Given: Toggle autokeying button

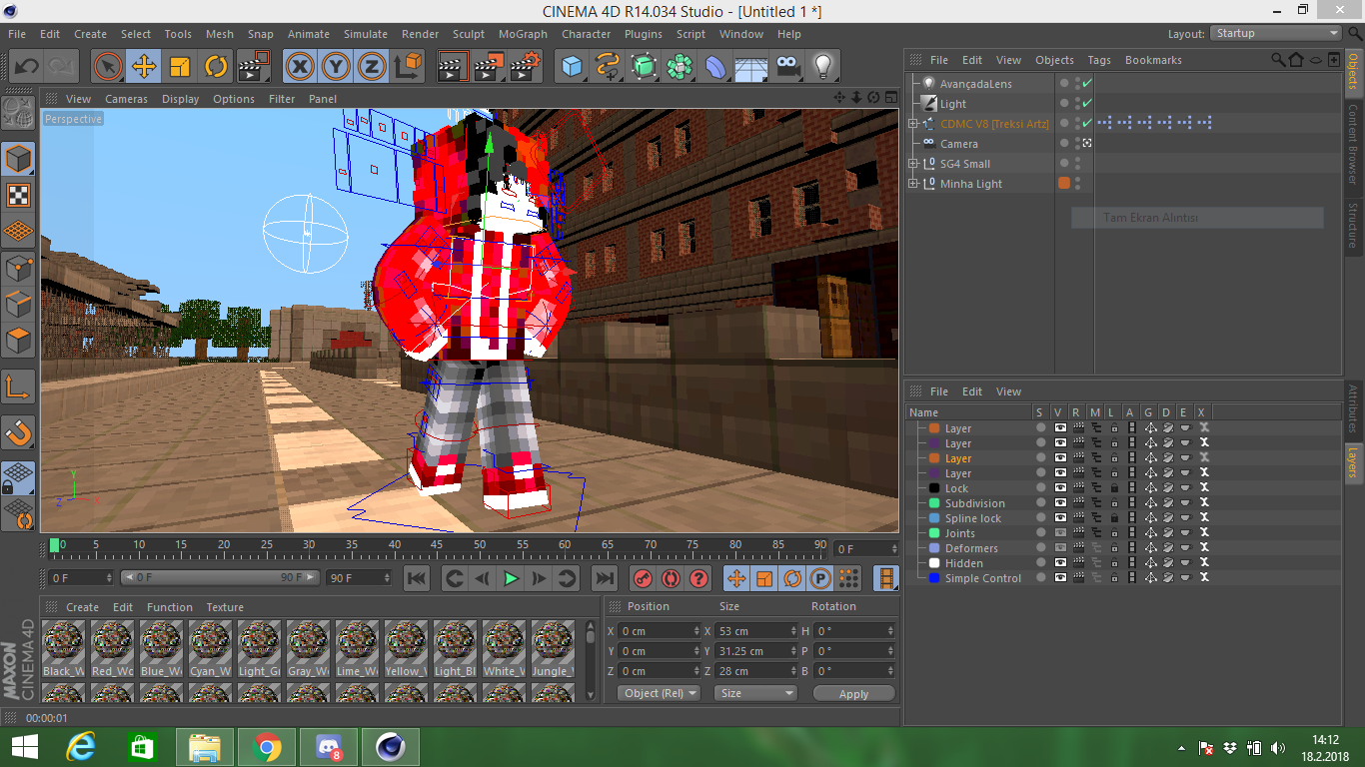Looking at the screenshot, I should click(x=671, y=578).
